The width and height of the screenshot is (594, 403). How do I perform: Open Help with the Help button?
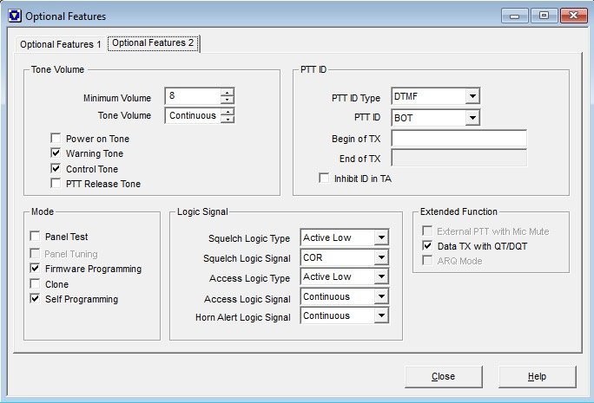[x=537, y=377]
